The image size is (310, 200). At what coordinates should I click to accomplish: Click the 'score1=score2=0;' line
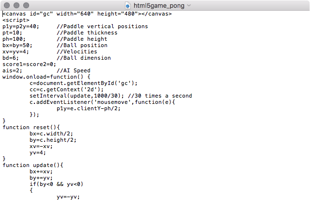29,64
